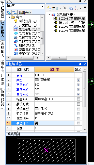Toggle 附加 checkbox for 厚度(mm) row
This screenshot has width=94, height=165.
[x=78, y=94]
